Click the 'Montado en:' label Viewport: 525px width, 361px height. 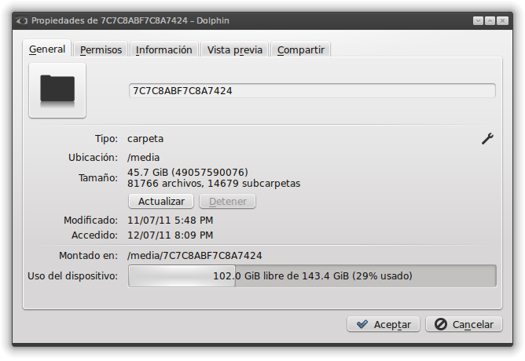pos(88,255)
